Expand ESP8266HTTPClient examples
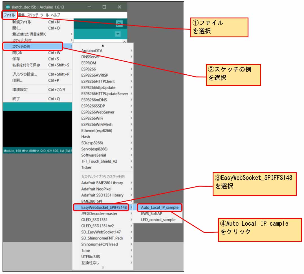The image size is (304, 274). 103,81
